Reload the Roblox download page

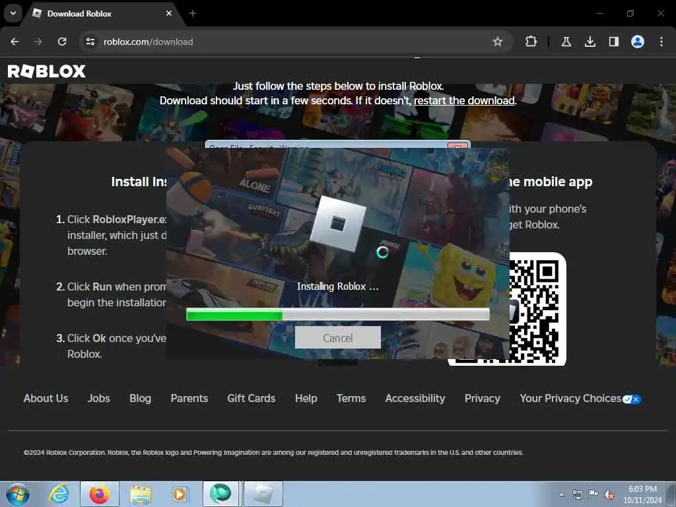[x=62, y=42]
